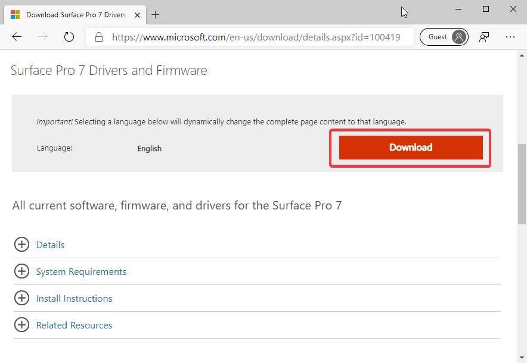Click the feedback icon in toolbar
527x363 pixels.
point(484,37)
